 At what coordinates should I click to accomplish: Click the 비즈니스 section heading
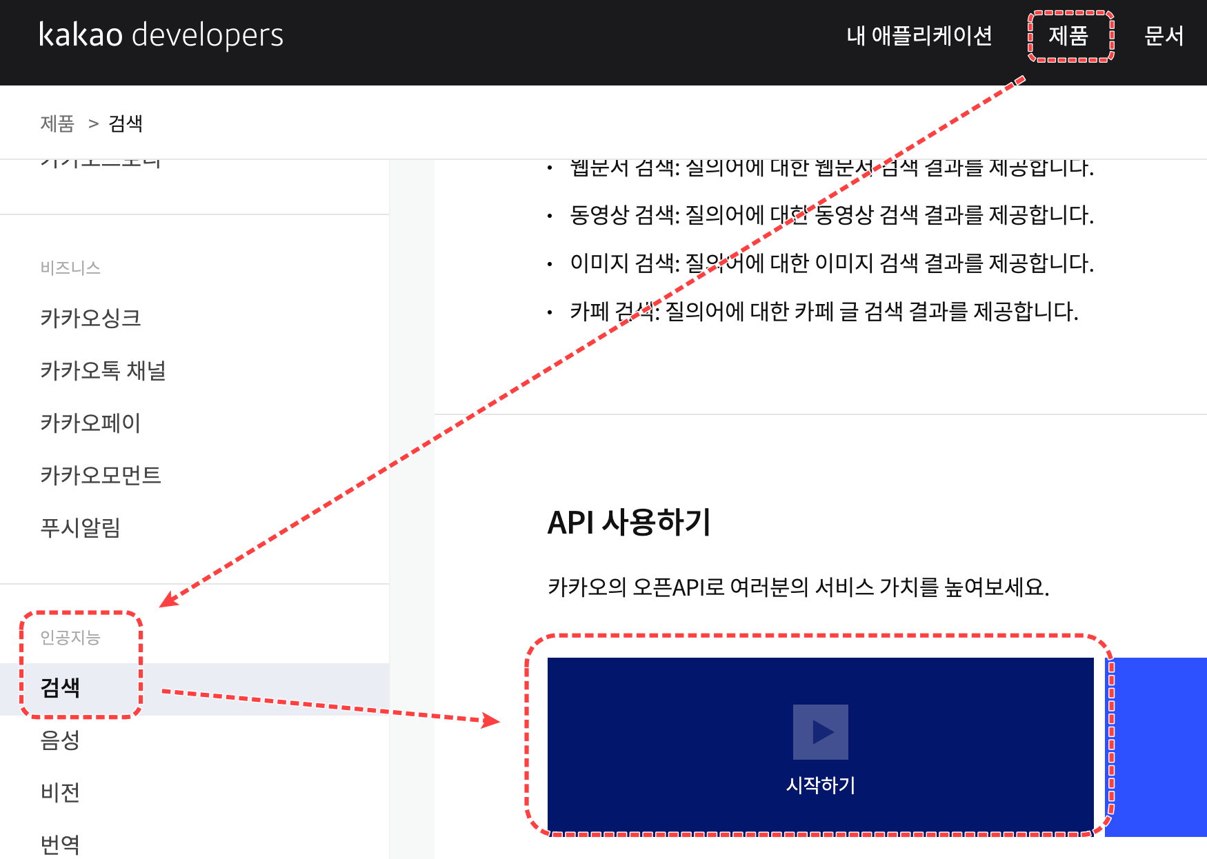(70, 267)
